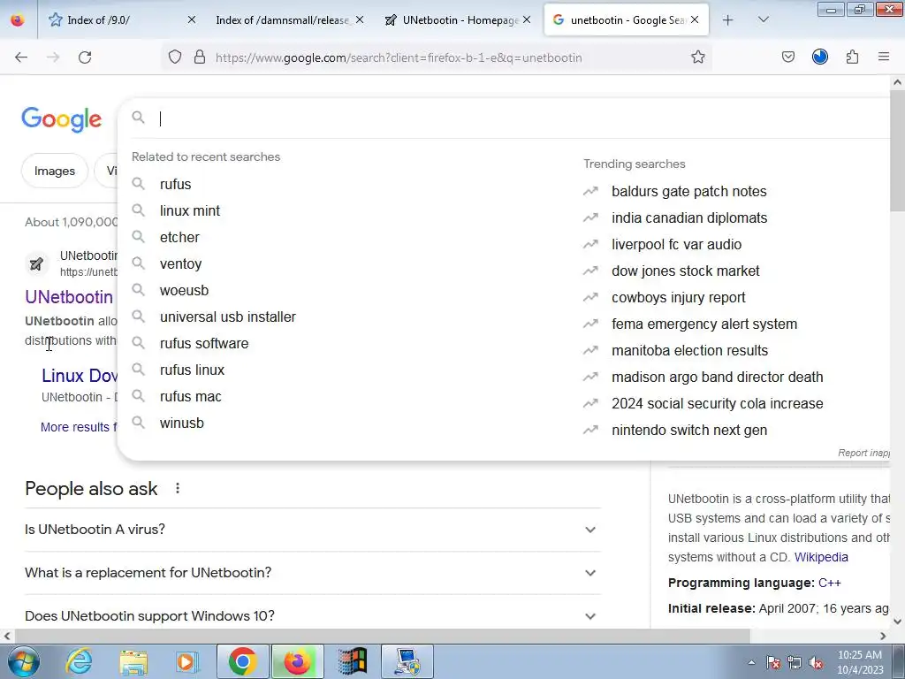Screen dimensions: 905x679
Task: Open the Pocket save icon
Action: point(787,57)
